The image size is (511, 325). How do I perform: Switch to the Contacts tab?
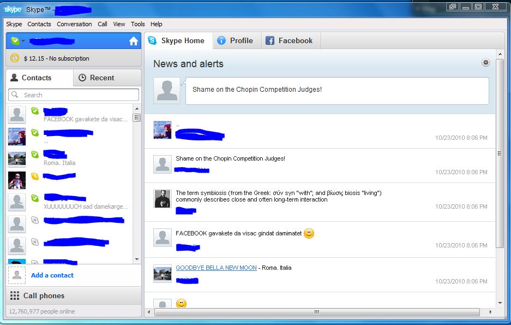(x=40, y=78)
